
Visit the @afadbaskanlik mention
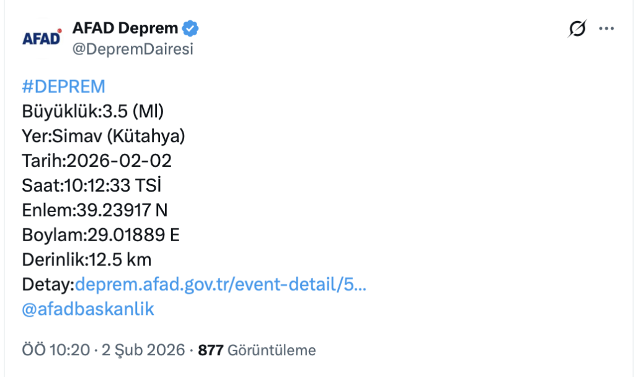point(89,308)
